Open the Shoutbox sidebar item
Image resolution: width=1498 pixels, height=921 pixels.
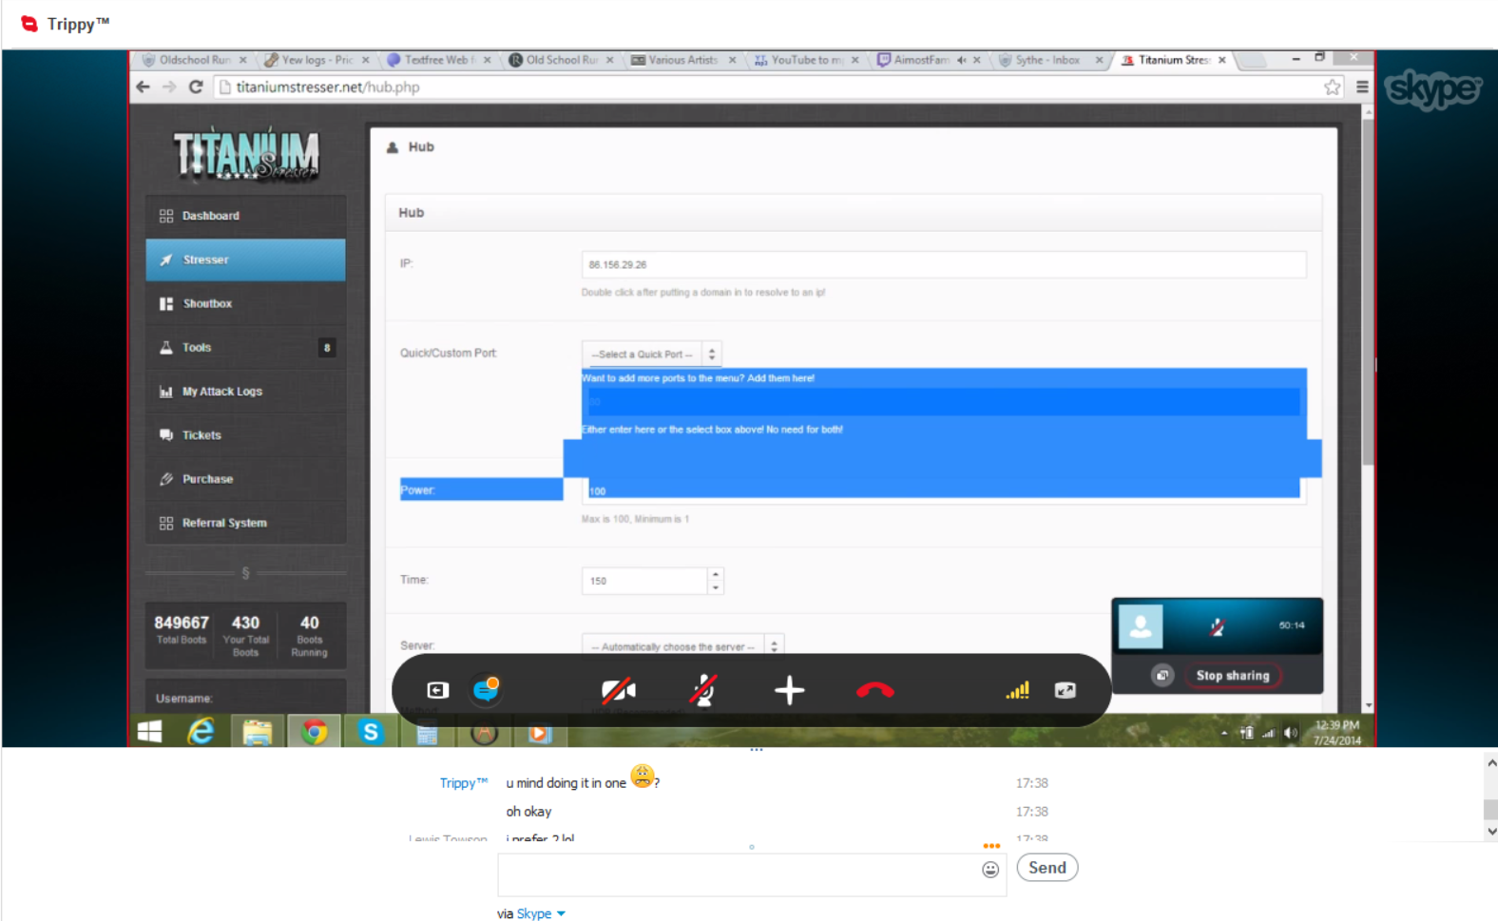[245, 304]
